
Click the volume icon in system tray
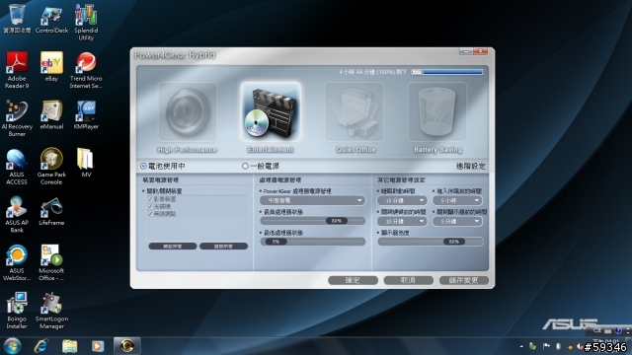pyautogui.click(x=580, y=346)
